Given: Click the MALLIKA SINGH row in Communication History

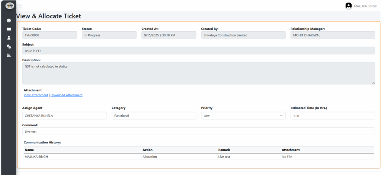Looking at the screenshot, I should point(36,157).
